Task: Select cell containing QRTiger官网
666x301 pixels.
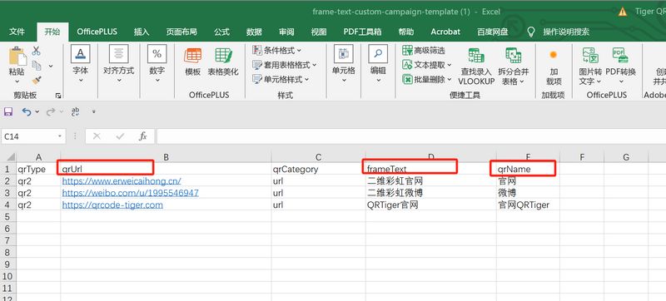Action: [430, 205]
